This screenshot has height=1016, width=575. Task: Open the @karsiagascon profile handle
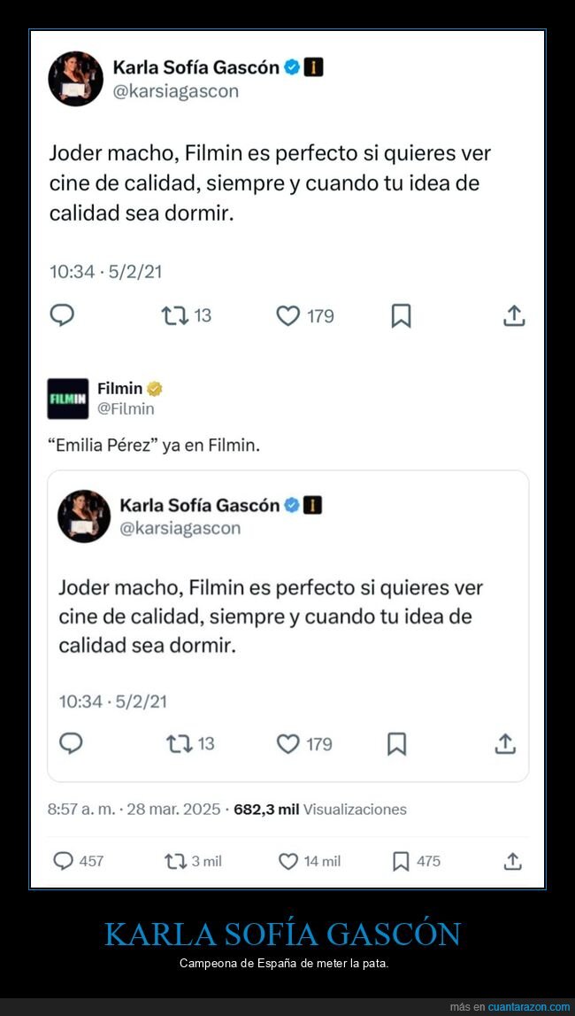tap(173, 89)
